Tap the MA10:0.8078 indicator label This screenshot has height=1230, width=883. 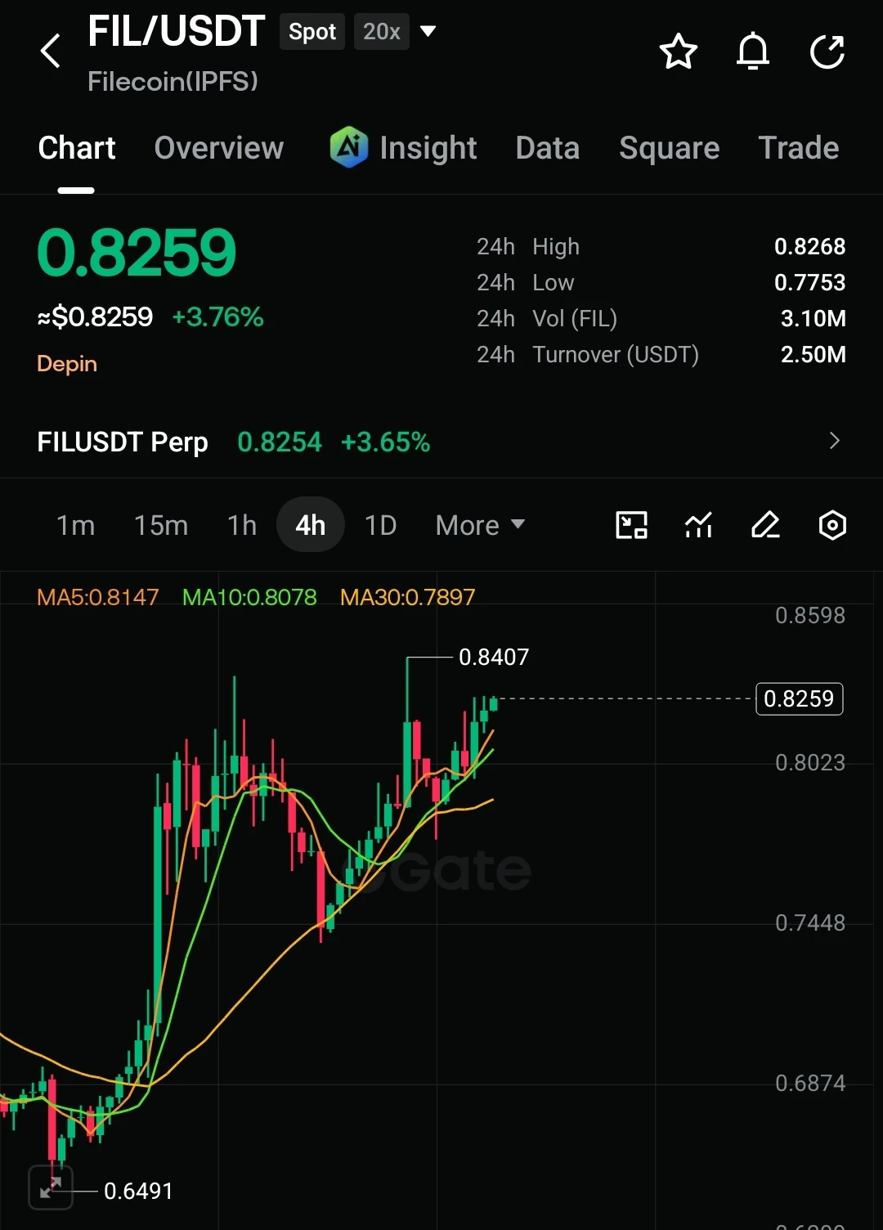tap(249, 597)
